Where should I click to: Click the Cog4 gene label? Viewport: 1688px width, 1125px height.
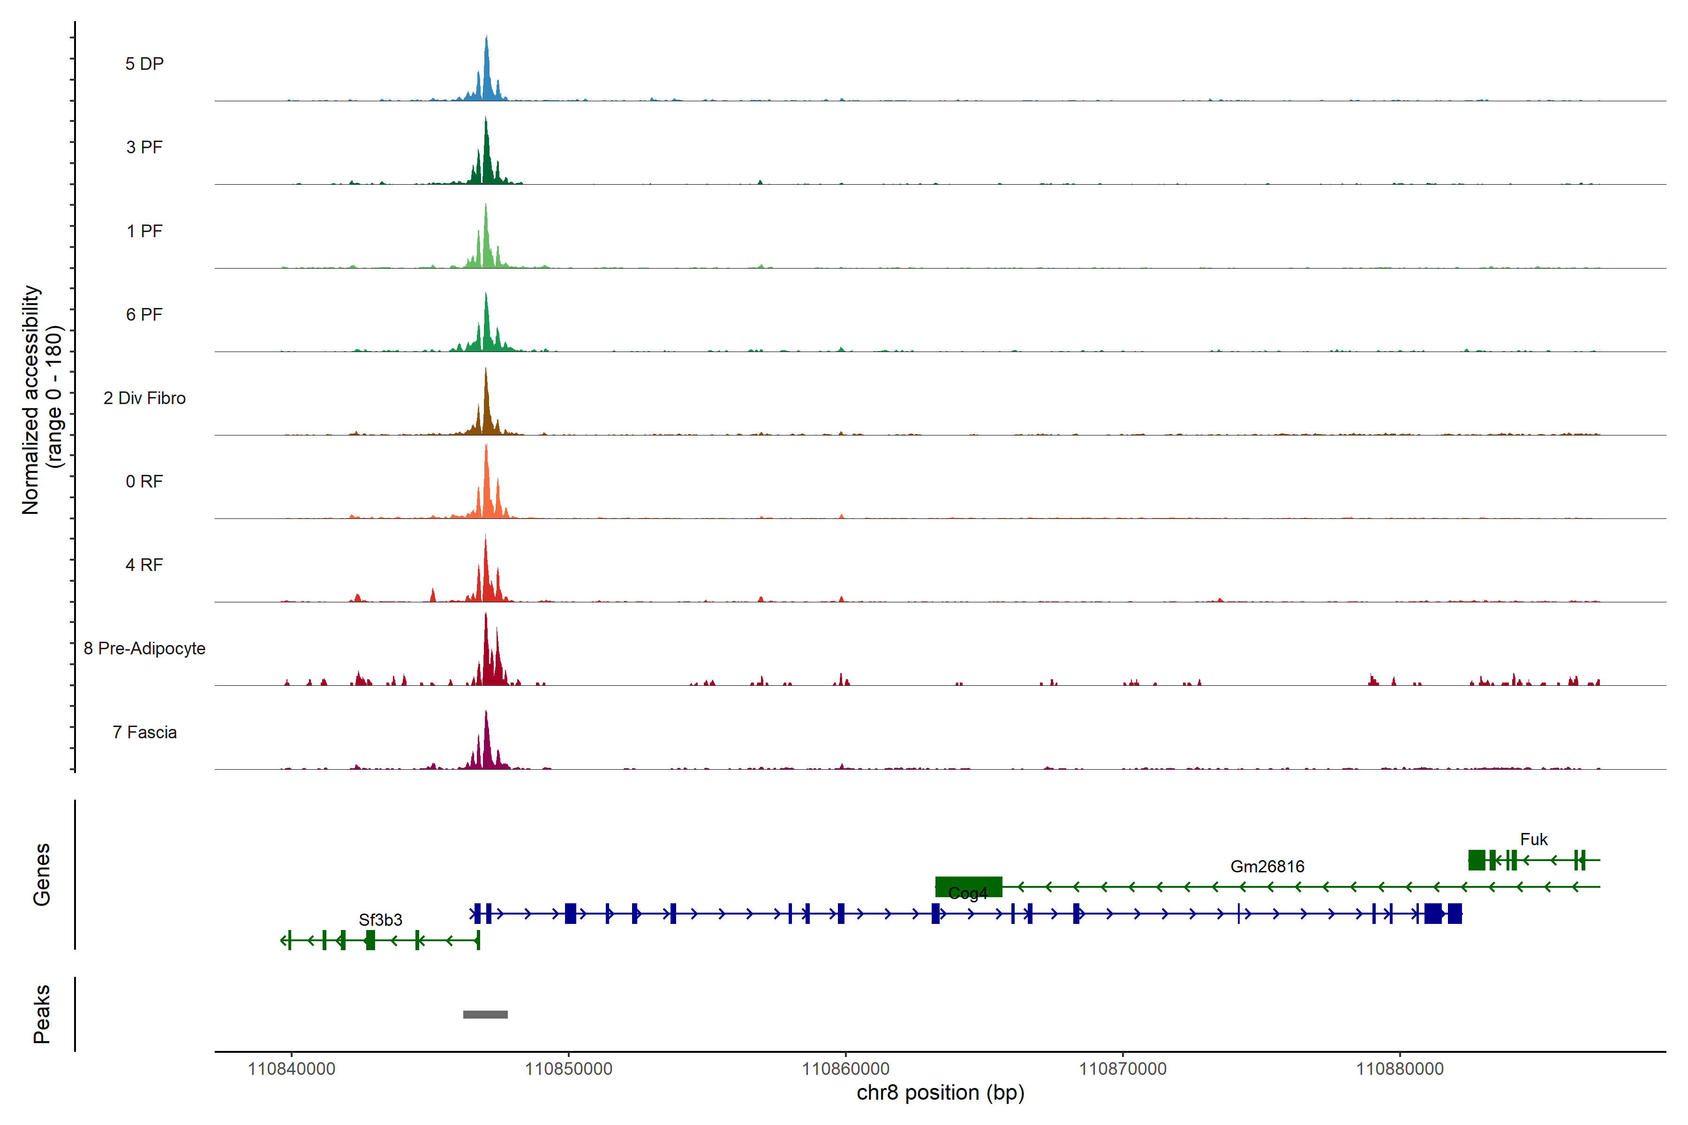pos(967,894)
